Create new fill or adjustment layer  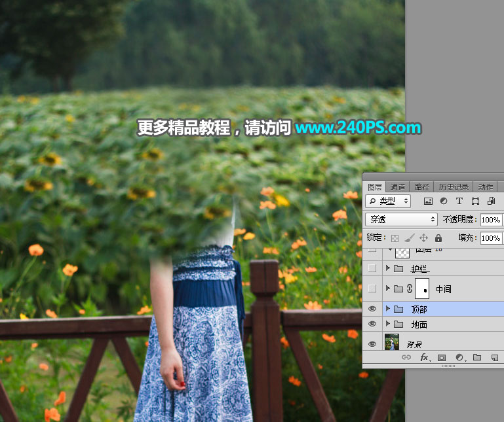click(x=460, y=357)
